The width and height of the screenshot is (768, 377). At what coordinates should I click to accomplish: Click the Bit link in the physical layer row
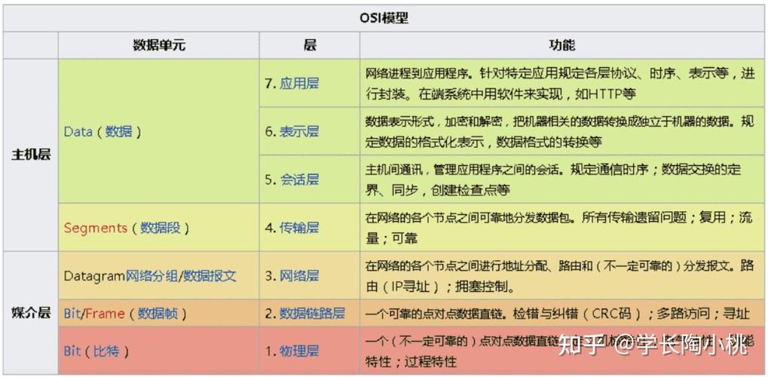[x=72, y=351]
